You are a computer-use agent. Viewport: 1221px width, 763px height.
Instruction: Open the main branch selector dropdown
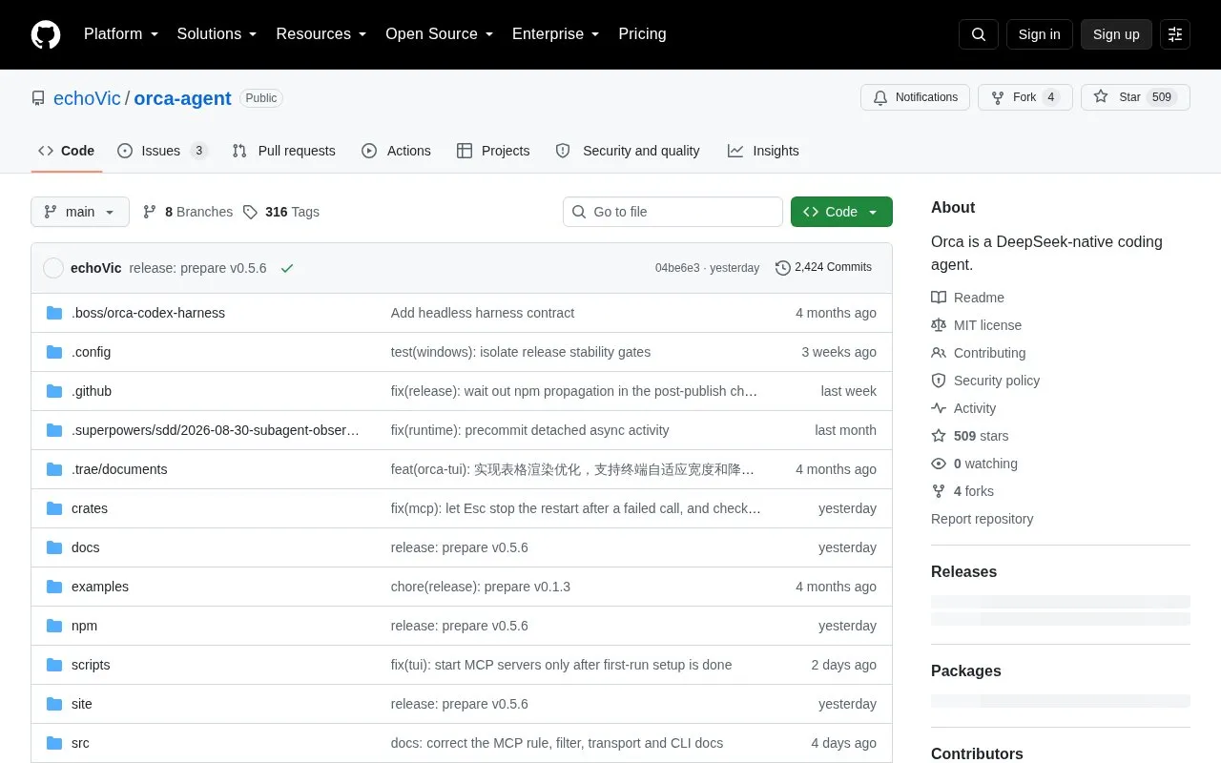[x=80, y=212]
